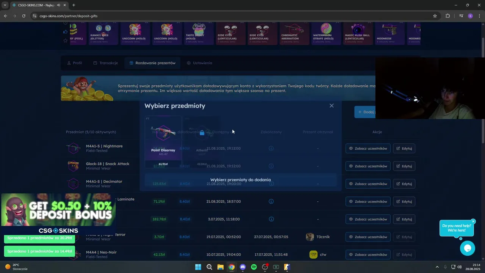Go back in the browser
The height and width of the screenshot is (273, 485).
coord(5,16)
